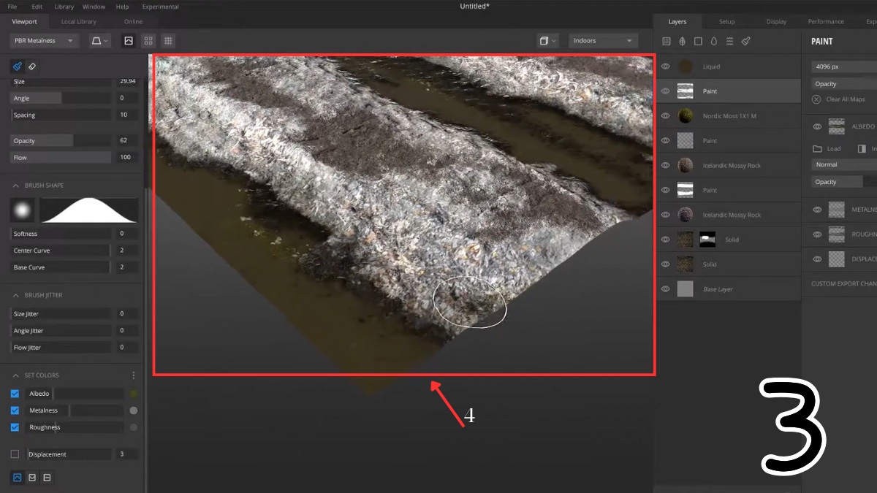Select the third displacement mode icon
This screenshot has width=877, height=493.
47,478
